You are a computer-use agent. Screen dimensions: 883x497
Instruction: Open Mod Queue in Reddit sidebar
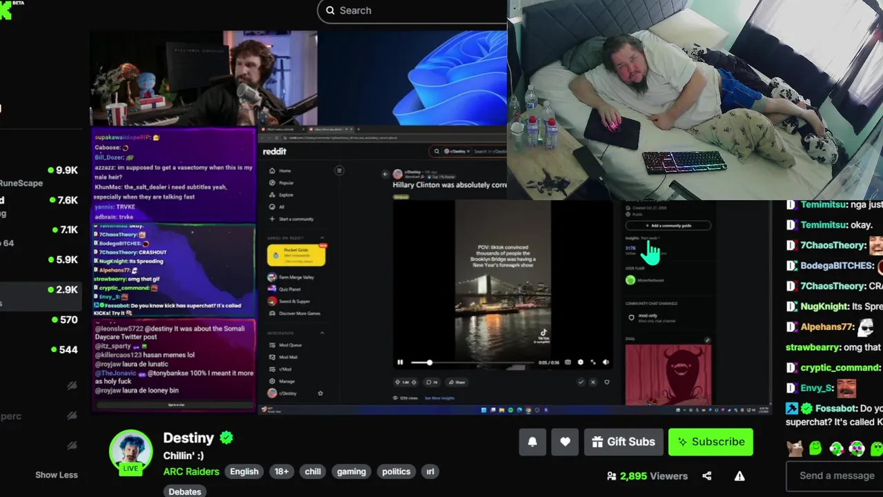coord(285,344)
